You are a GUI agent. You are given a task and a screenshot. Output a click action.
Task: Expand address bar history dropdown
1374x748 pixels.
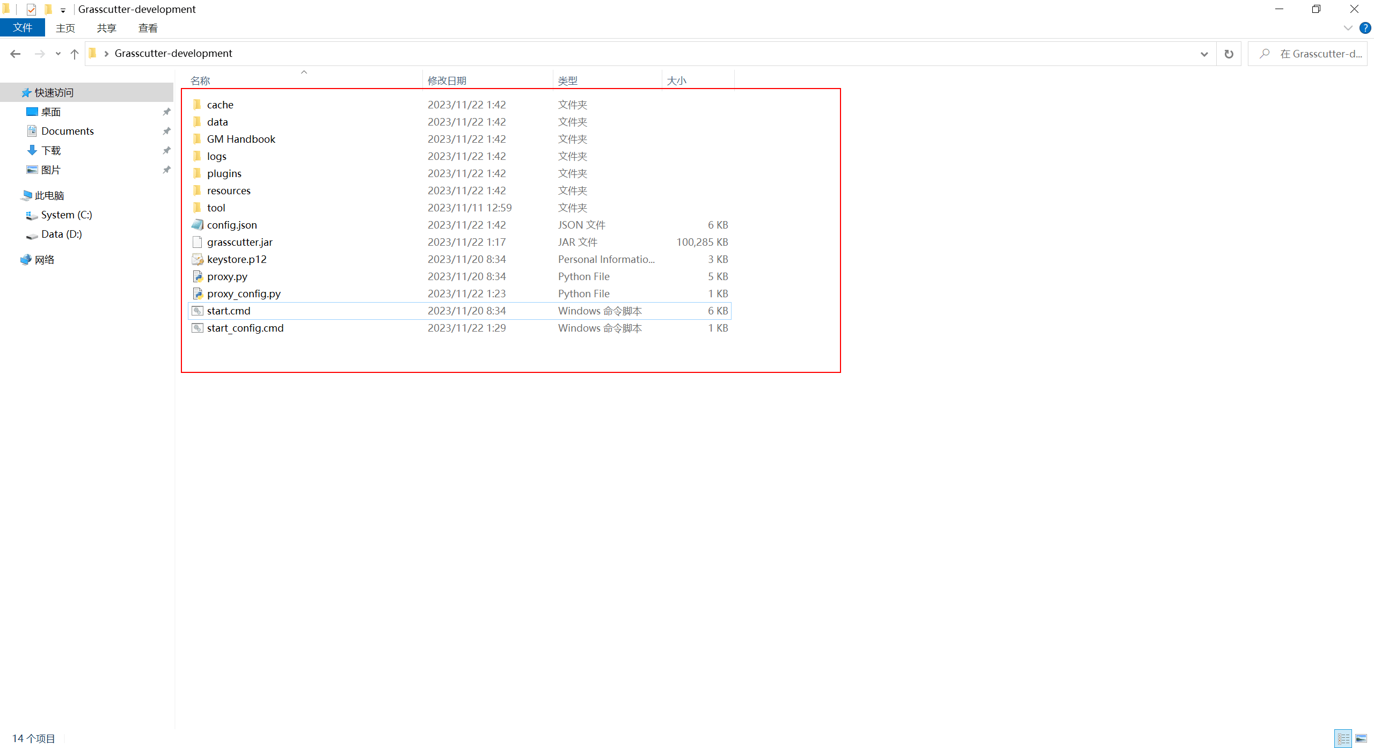(1204, 54)
